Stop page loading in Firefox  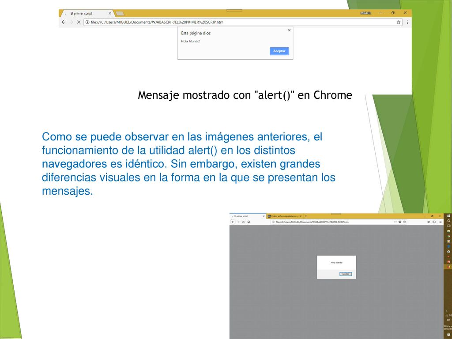tap(243, 222)
